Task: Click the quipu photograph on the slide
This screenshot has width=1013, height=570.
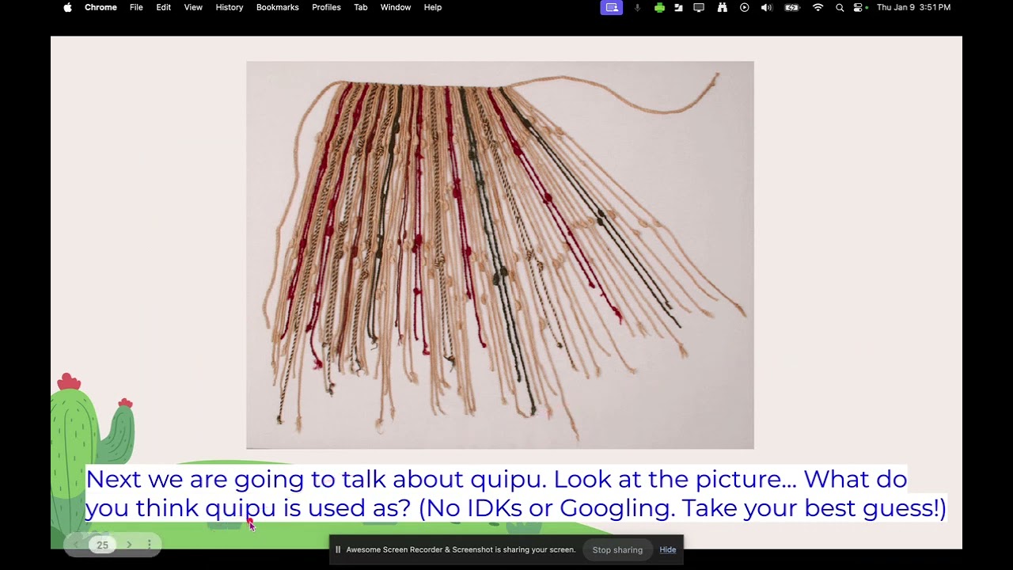Action: click(500, 255)
